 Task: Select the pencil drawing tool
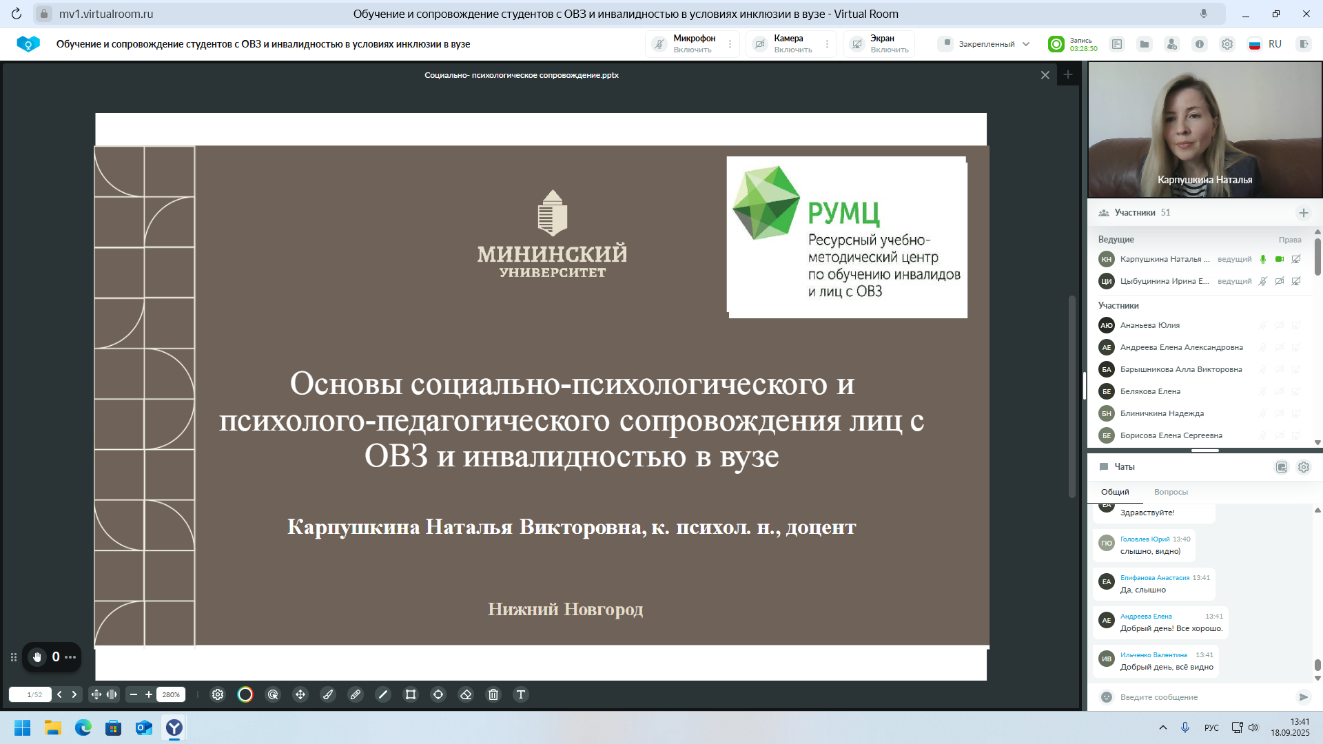tap(356, 694)
